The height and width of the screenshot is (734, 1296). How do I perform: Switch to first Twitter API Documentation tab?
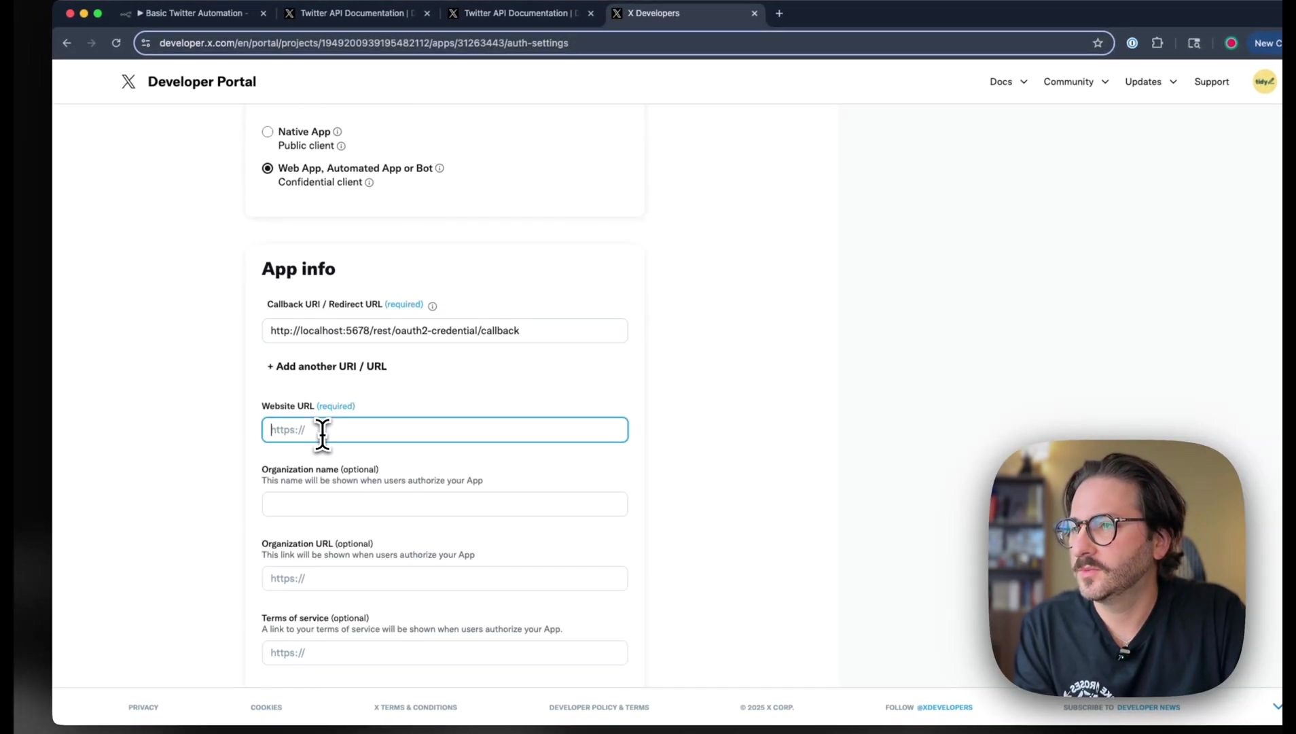click(x=352, y=13)
